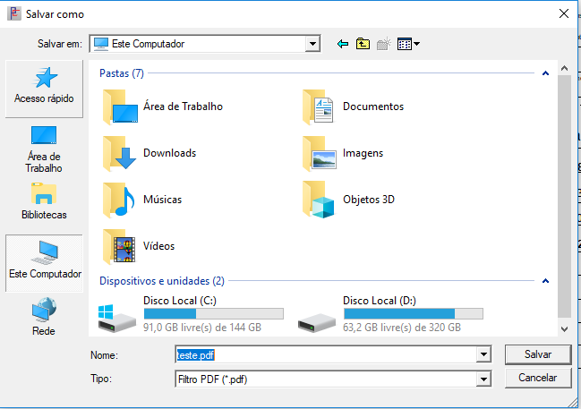Select the Disco Local (C:) drive icon
The image size is (581, 409).
point(116,319)
